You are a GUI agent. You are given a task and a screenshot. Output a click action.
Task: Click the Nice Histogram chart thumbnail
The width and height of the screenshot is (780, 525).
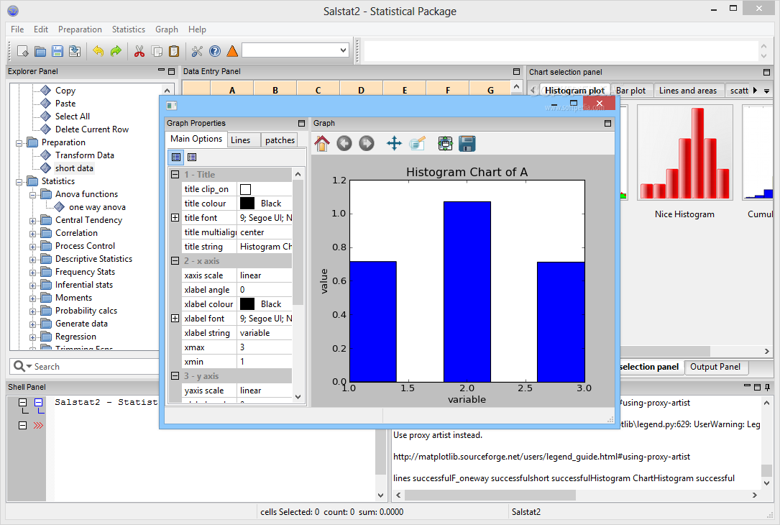pyautogui.click(x=684, y=152)
